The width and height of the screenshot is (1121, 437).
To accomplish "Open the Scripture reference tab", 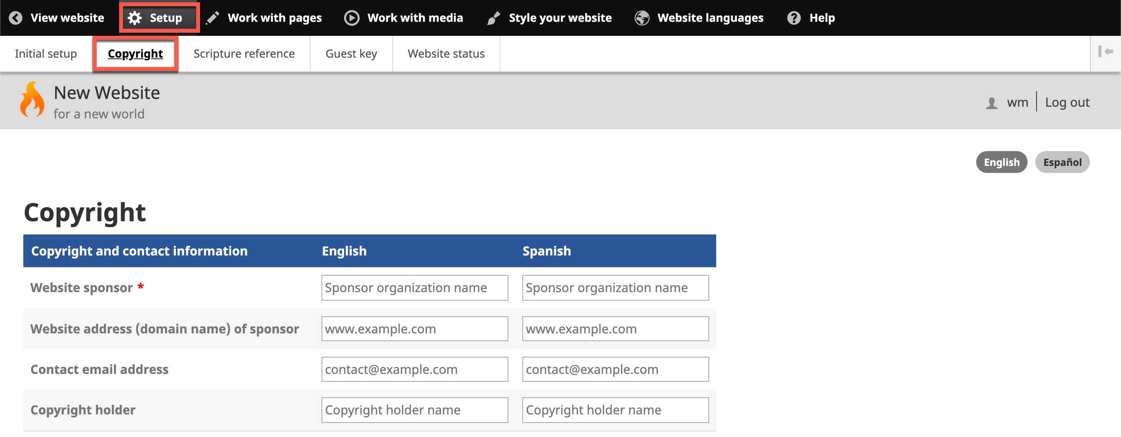I will [244, 53].
